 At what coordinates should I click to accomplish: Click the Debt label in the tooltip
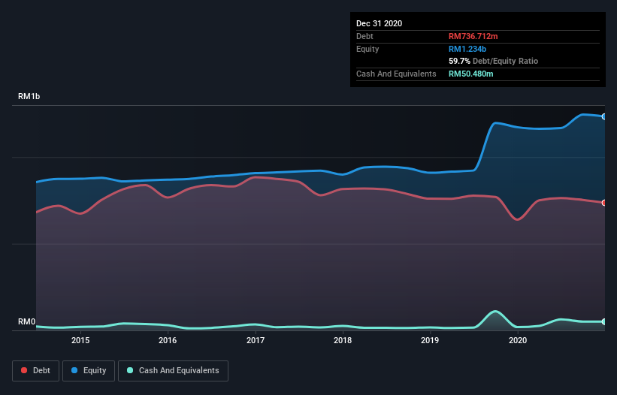coord(364,36)
